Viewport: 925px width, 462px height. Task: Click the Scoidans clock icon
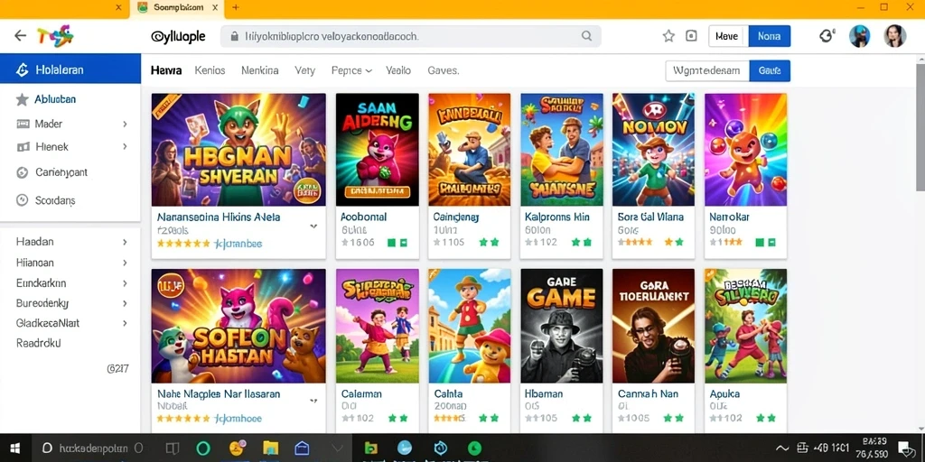point(22,200)
